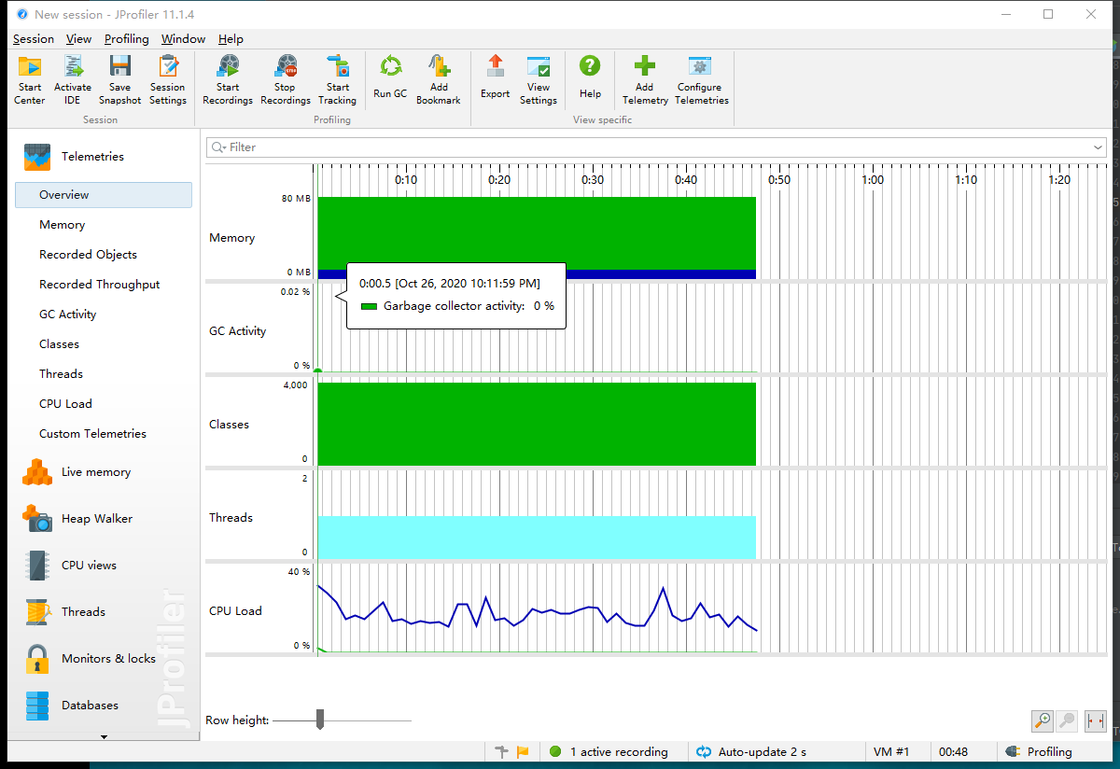This screenshot has width=1120, height=769.
Task: Click Add Telemetry in the toolbar
Action: pyautogui.click(x=645, y=80)
